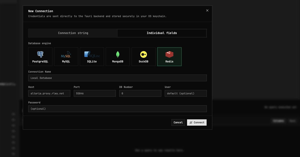Focus the User field
The height and width of the screenshot is (157, 300).
tap(186, 93)
